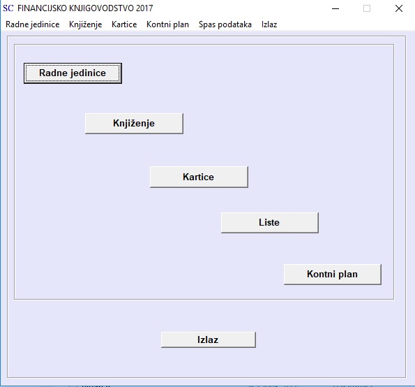Click the greyed-out maximize window icon
This screenshot has width=415, height=387.
coord(367,8)
